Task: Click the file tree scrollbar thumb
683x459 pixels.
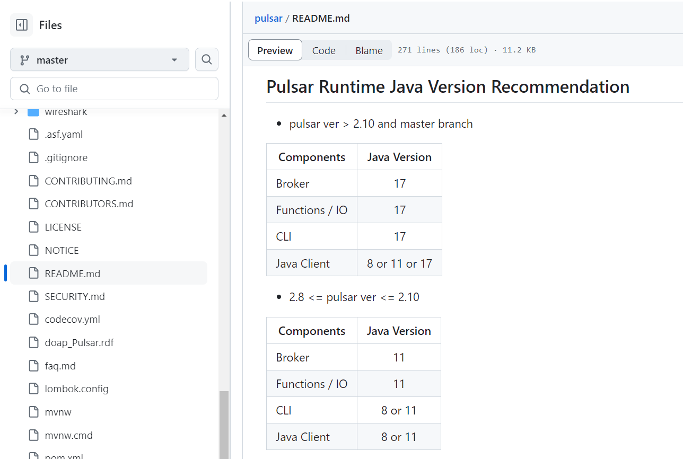Action: (224, 425)
